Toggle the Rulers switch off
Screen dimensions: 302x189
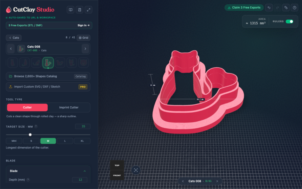(289, 21)
